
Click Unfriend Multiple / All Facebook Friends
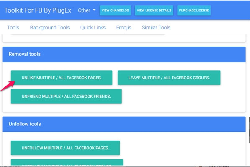tap(66, 97)
